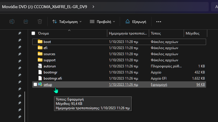Screen dimensions: 218x122
Task: Sort by Μέγεθος column header
Action: tap(192, 33)
